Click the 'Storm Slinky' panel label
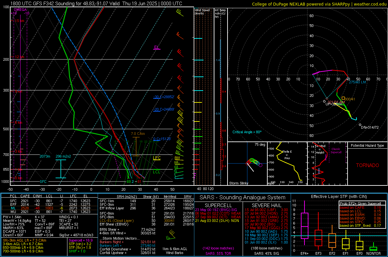 pos(238,183)
